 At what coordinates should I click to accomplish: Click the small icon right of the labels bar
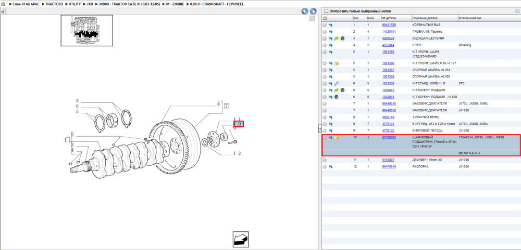pyautogui.click(x=517, y=11)
